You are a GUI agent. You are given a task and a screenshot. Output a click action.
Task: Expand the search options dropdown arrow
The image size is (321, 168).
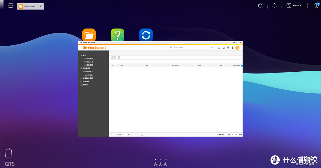pyautogui.click(x=212, y=48)
